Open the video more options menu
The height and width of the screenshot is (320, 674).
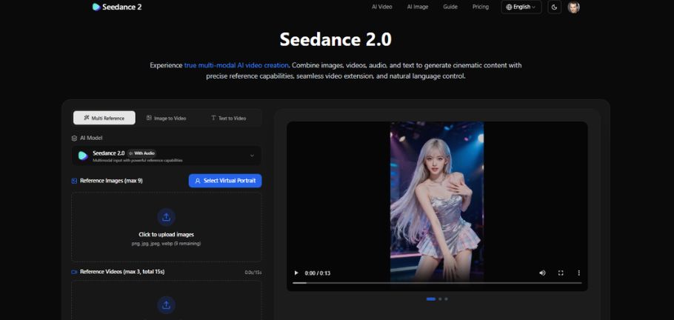click(579, 273)
